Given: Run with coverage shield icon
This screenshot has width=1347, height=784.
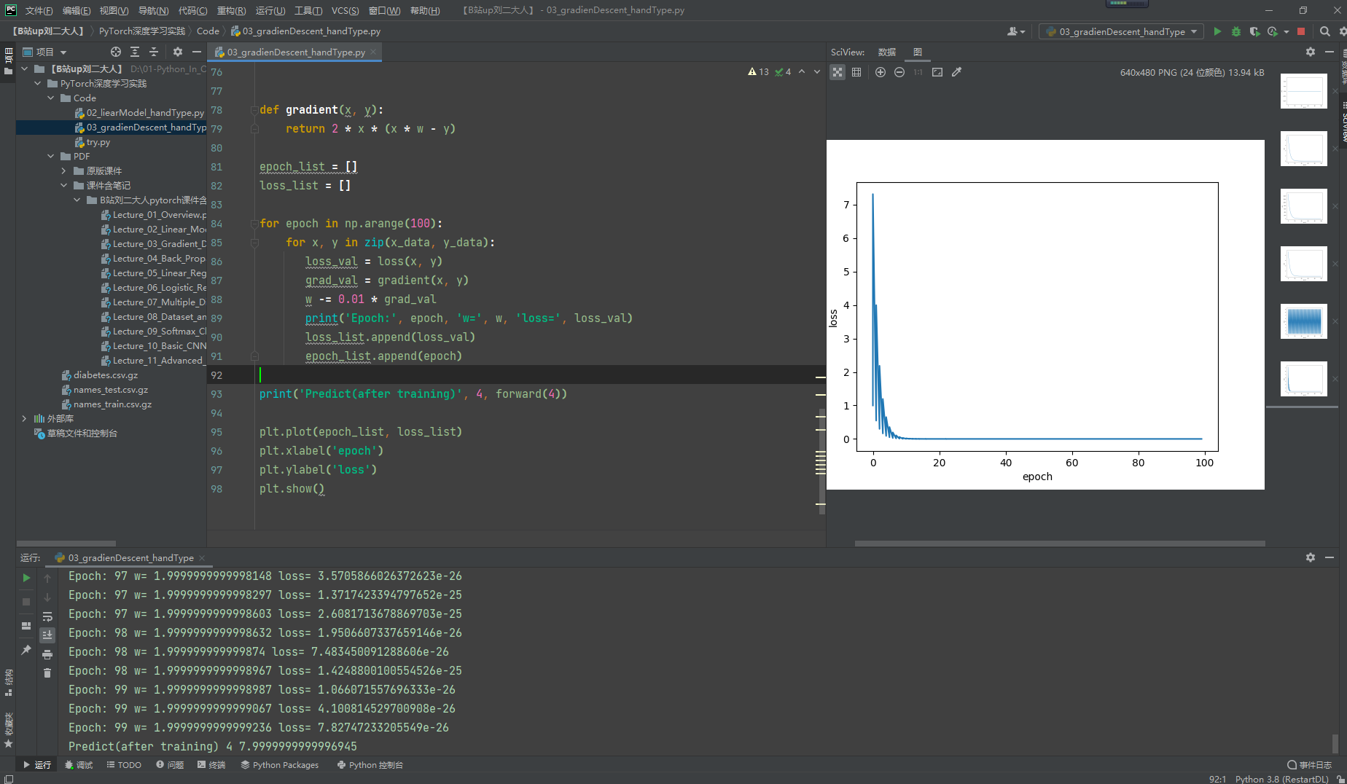Looking at the screenshot, I should [x=1254, y=31].
